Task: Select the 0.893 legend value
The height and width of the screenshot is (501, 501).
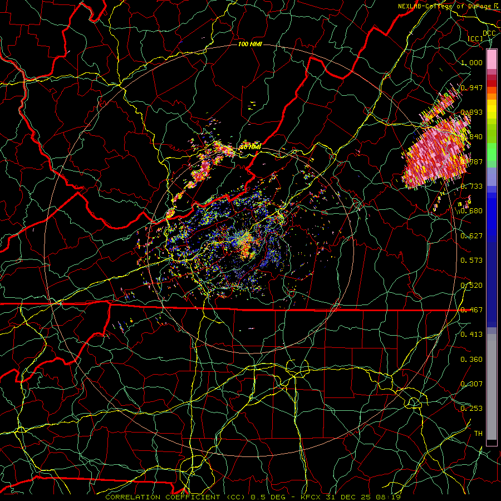Action: point(471,112)
